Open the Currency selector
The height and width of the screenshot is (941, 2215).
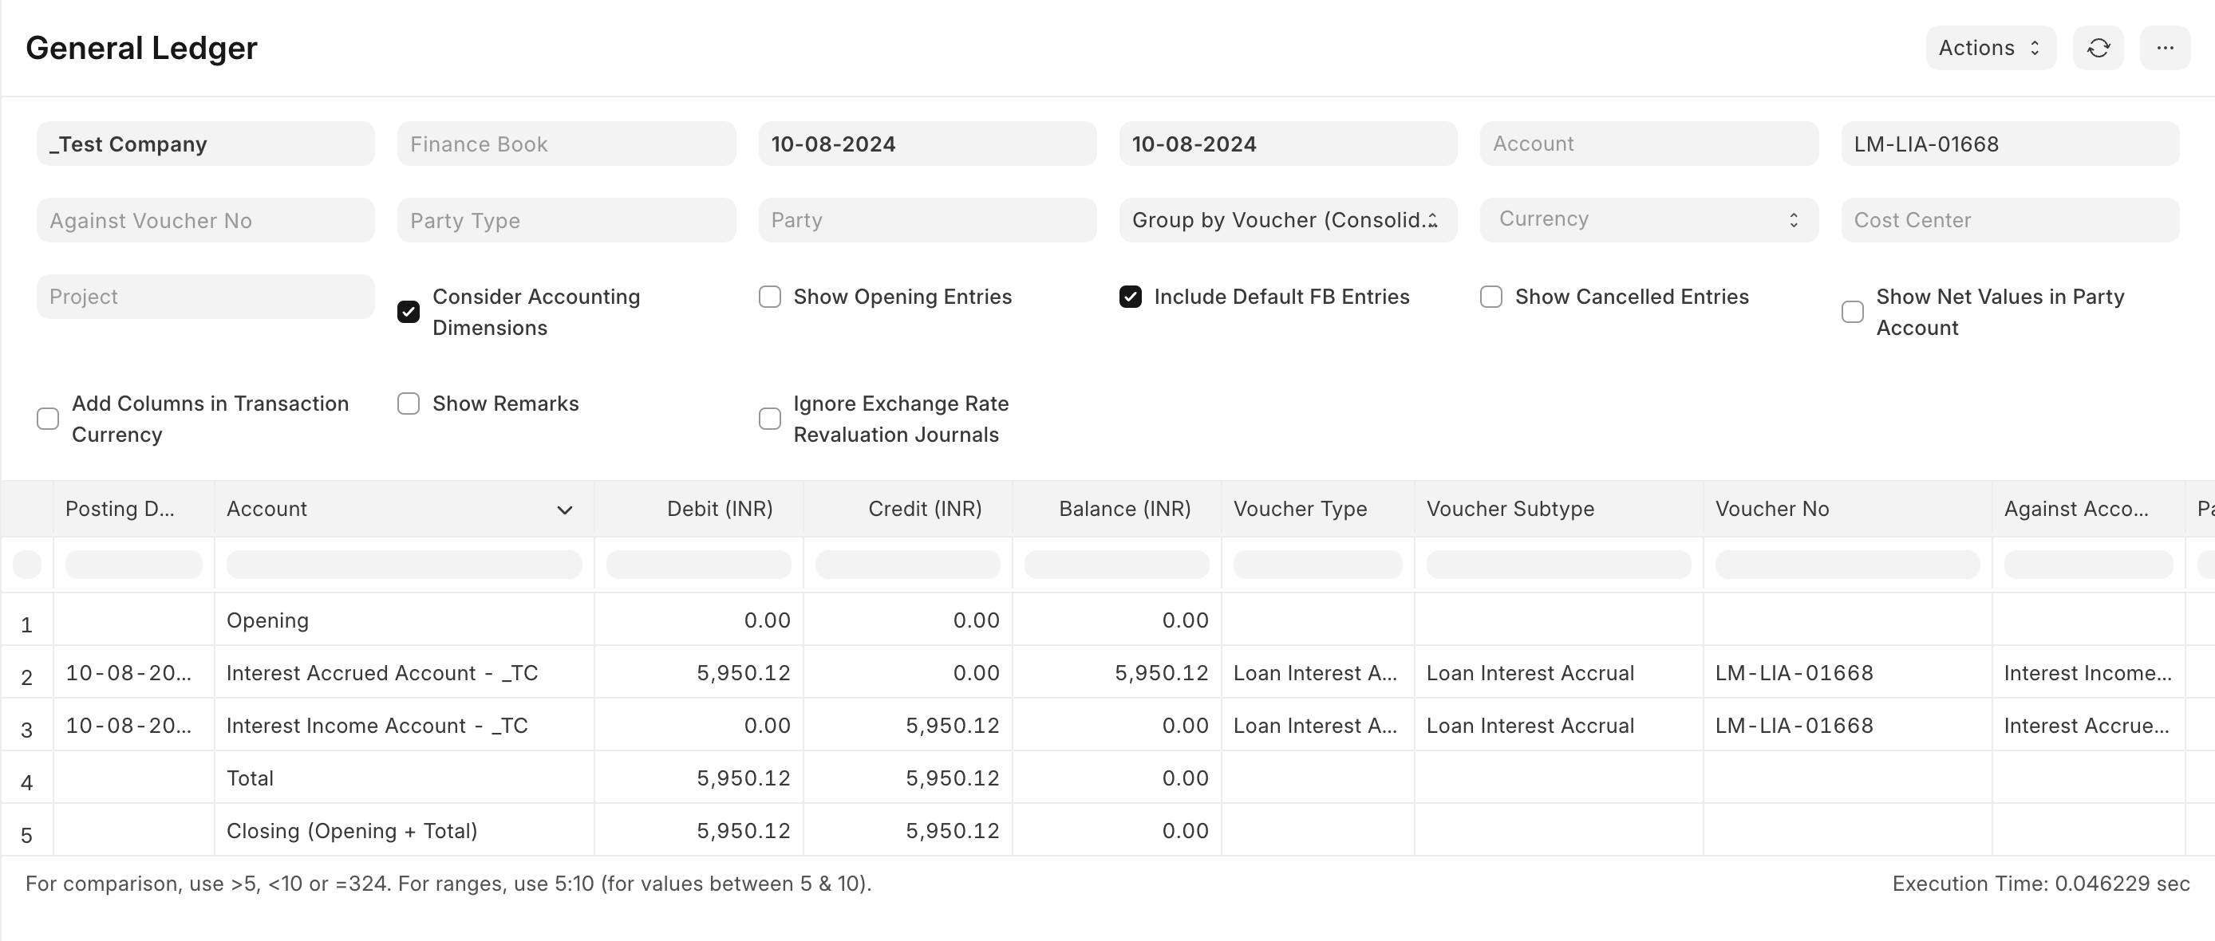pyautogui.click(x=1647, y=220)
